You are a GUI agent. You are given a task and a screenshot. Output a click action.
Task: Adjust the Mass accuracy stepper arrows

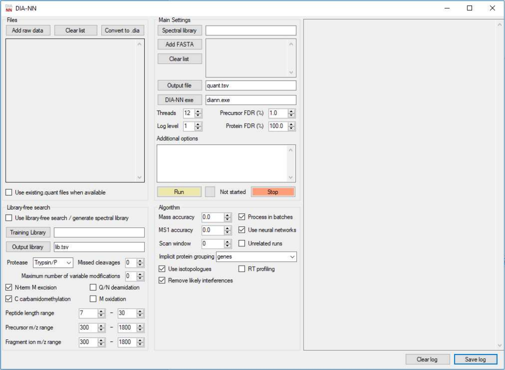tap(228, 217)
